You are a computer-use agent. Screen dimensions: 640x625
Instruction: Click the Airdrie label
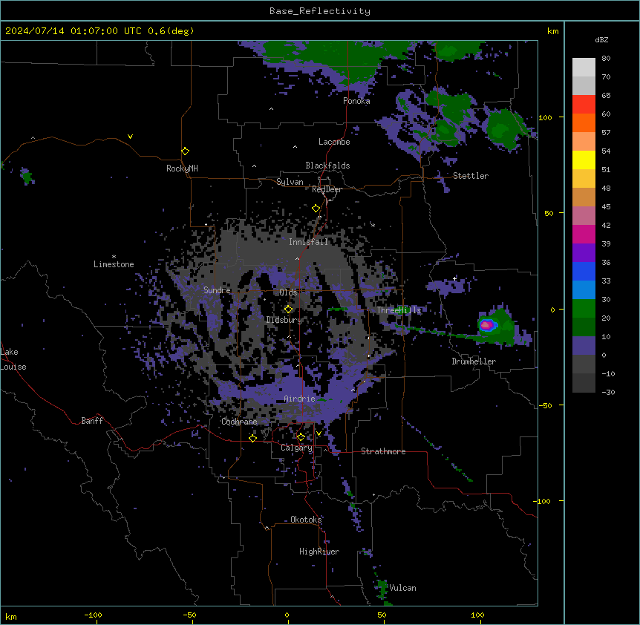299,399
